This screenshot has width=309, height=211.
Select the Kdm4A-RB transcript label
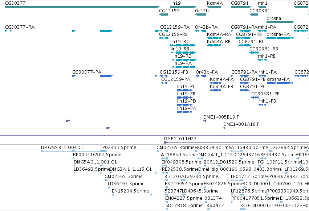point(219,42)
